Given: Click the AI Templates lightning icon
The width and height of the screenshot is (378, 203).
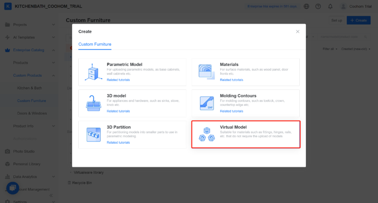Looking at the screenshot, I should point(8,37).
